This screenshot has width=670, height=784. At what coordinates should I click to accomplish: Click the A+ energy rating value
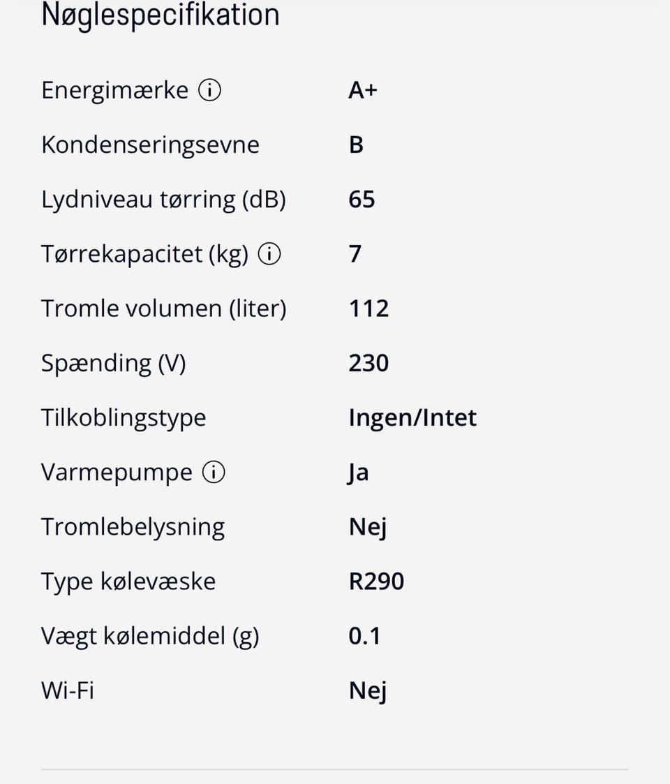(x=363, y=91)
